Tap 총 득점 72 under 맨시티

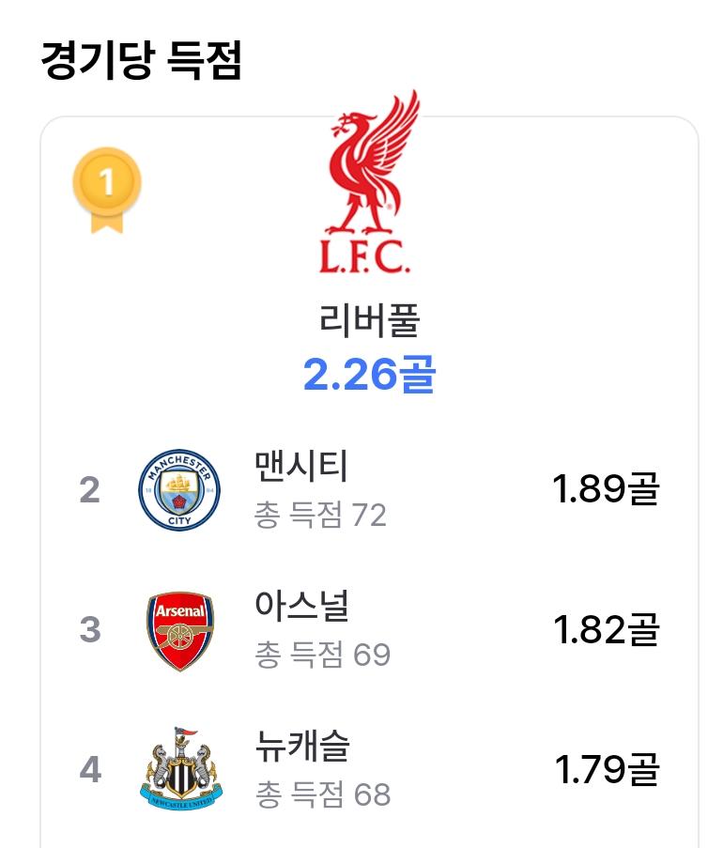(321, 515)
